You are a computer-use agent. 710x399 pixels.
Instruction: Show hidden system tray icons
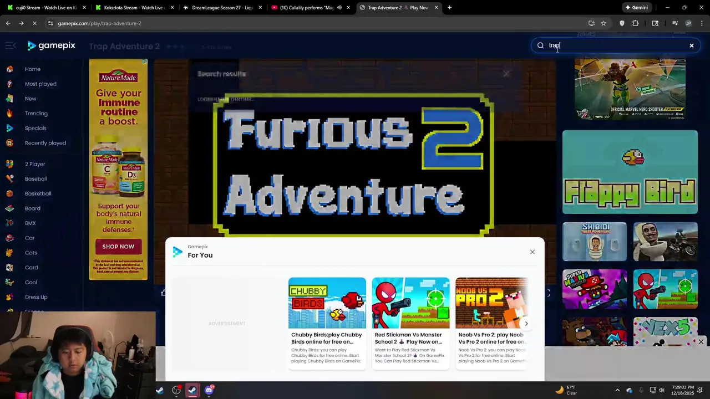(617, 390)
